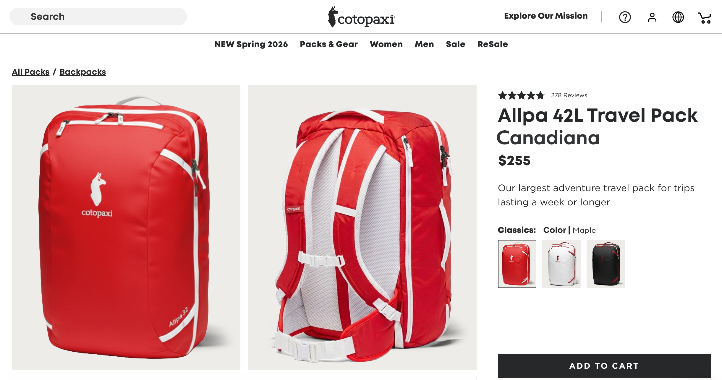Open the back-view backpack product image

[x=362, y=227]
